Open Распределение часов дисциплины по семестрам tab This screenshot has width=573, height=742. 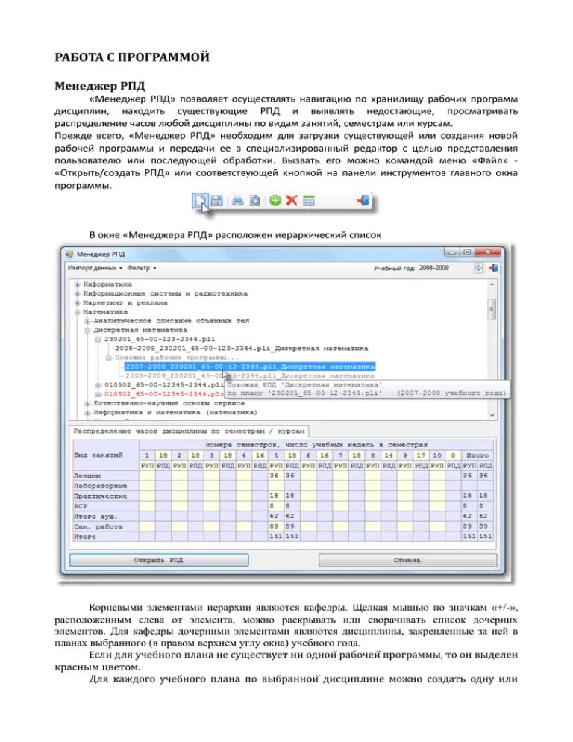click(x=190, y=431)
